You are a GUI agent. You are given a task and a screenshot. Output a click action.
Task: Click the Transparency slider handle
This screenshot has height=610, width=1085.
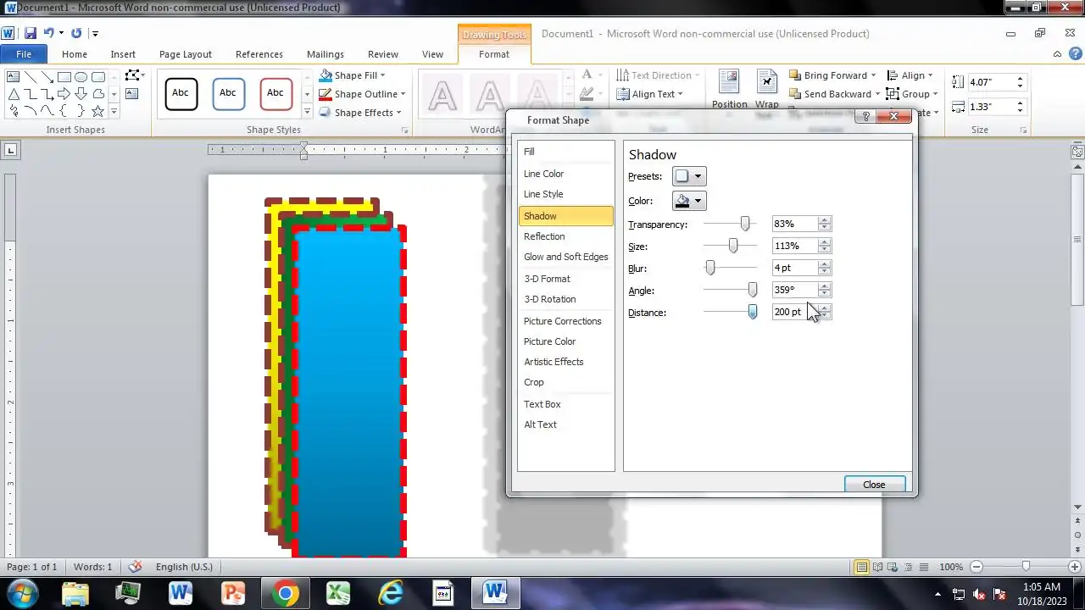coord(745,224)
